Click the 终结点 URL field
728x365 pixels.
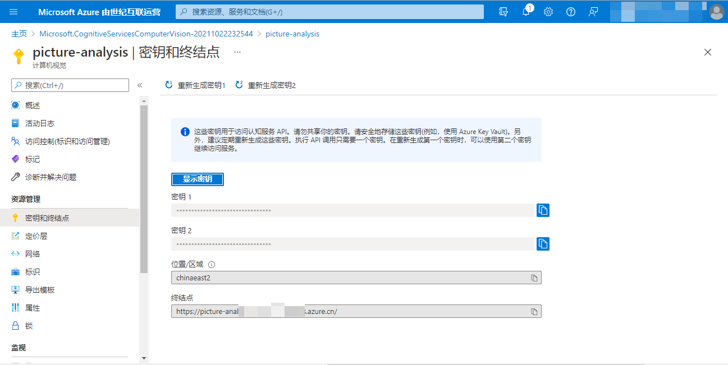click(x=356, y=311)
